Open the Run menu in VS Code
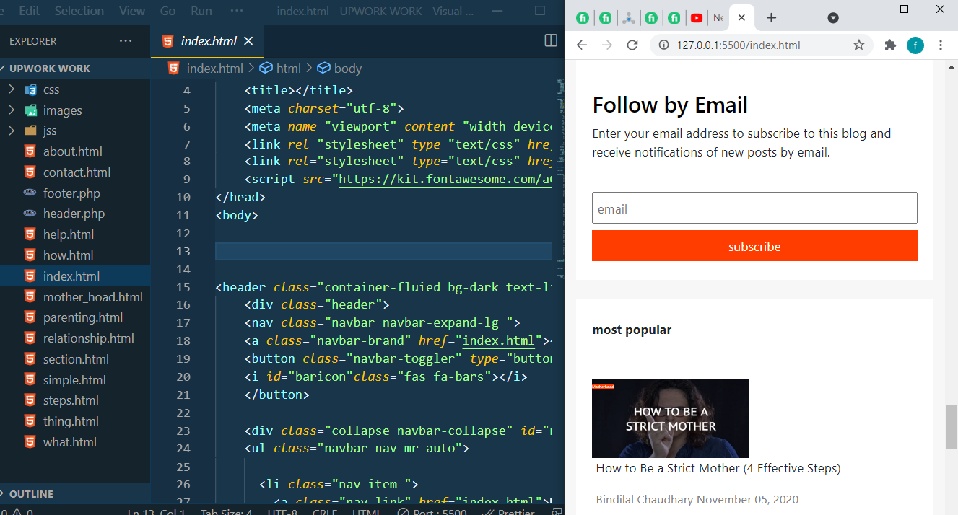Image resolution: width=958 pixels, height=515 pixels. pos(201,11)
